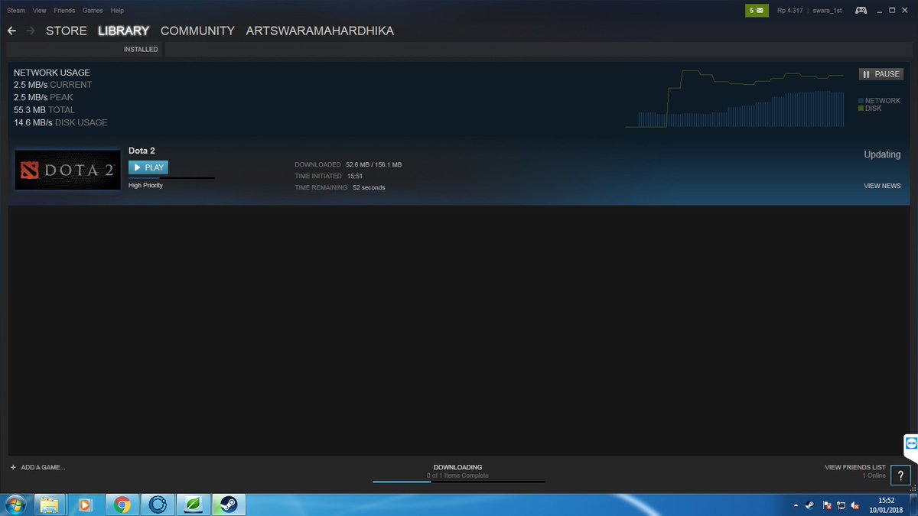
Task: Open Google Chrome from taskbar
Action: point(121,505)
